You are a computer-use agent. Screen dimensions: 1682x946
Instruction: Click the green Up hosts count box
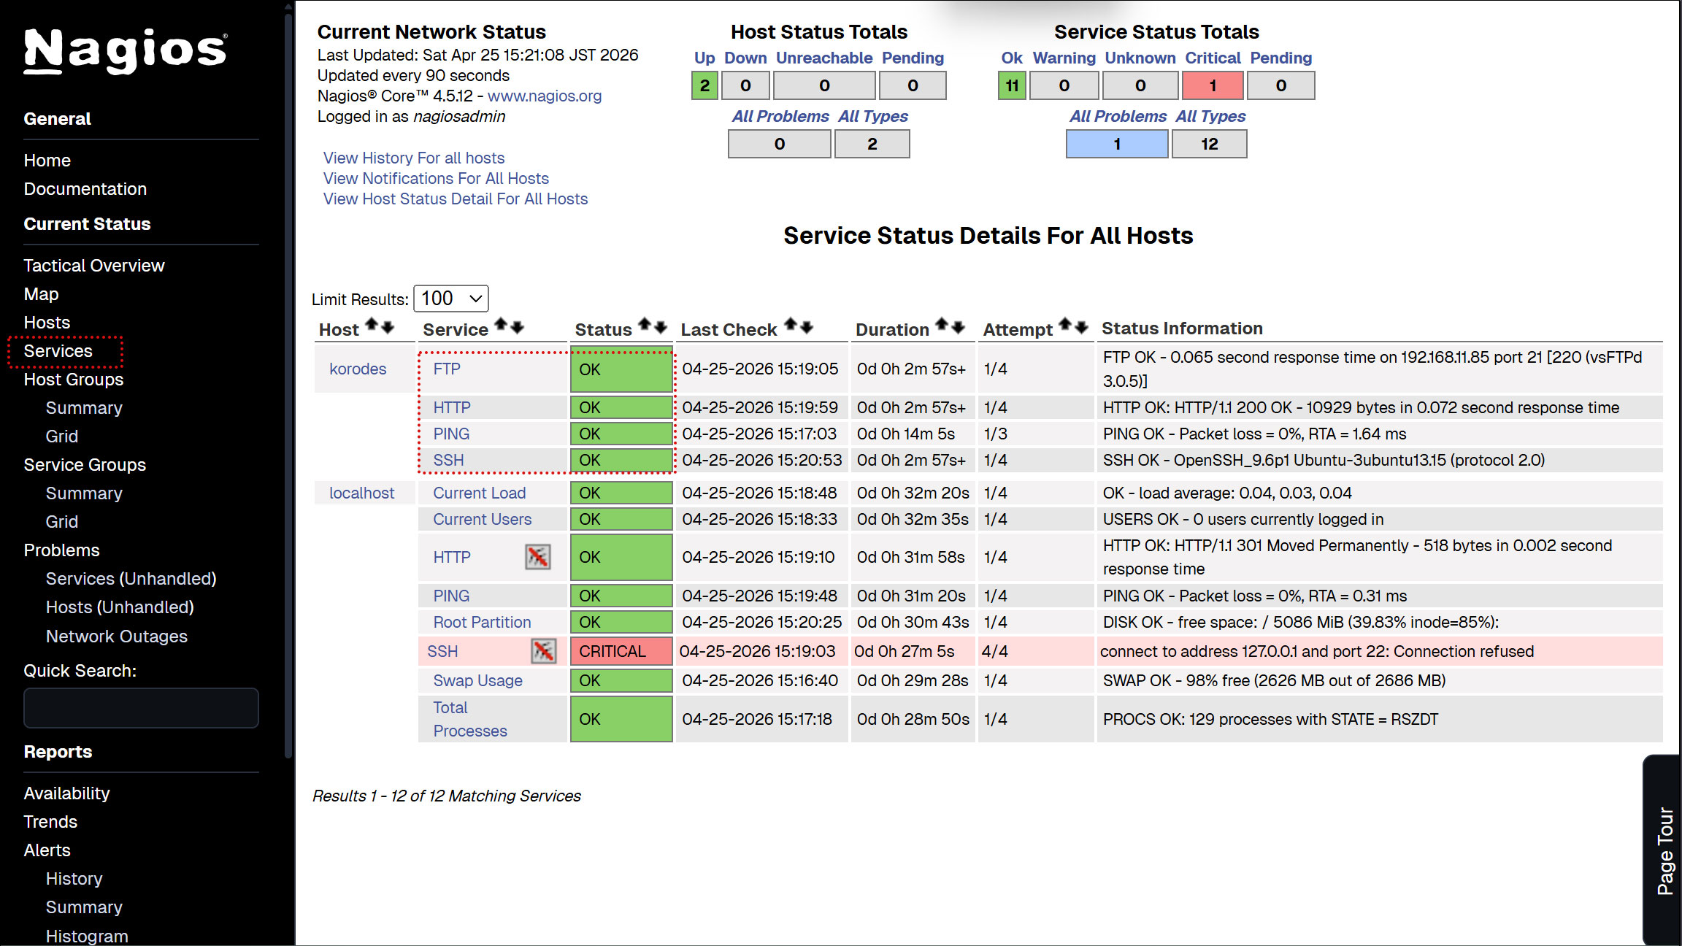[x=704, y=85]
